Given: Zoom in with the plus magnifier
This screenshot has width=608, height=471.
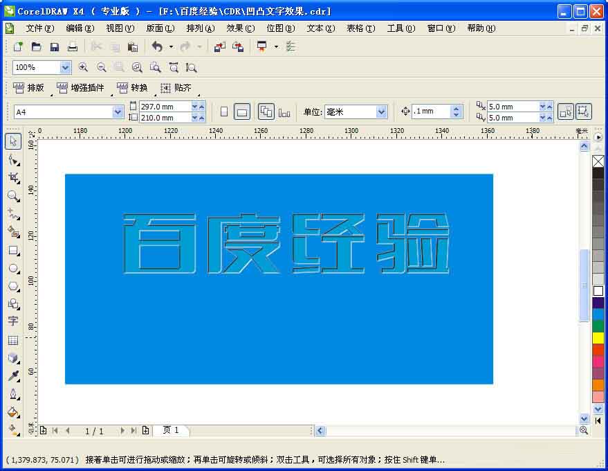Looking at the screenshot, I should (x=82, y=68).
